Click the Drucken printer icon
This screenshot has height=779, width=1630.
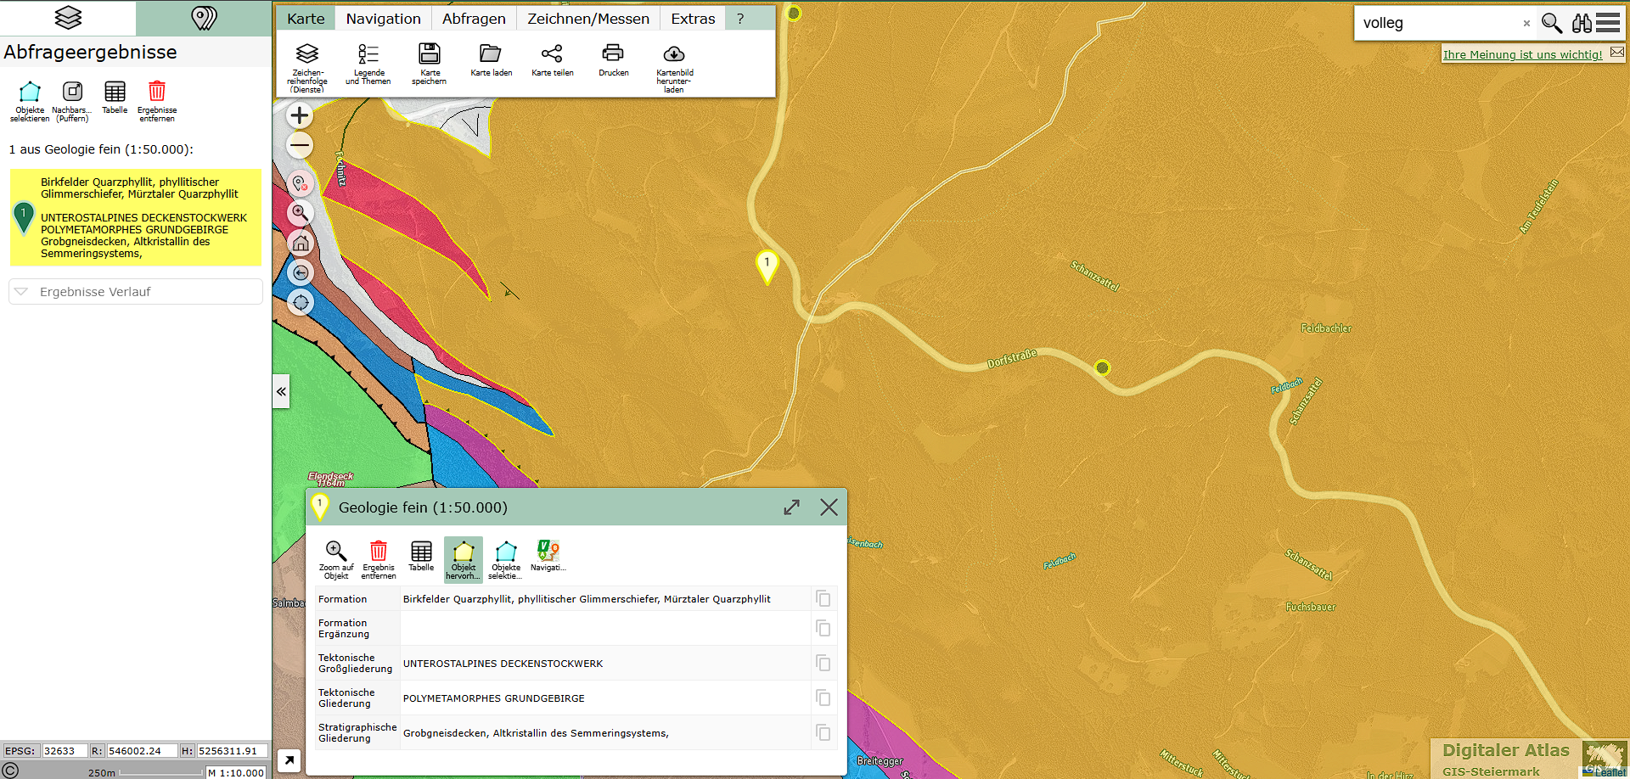pos(613,59)
